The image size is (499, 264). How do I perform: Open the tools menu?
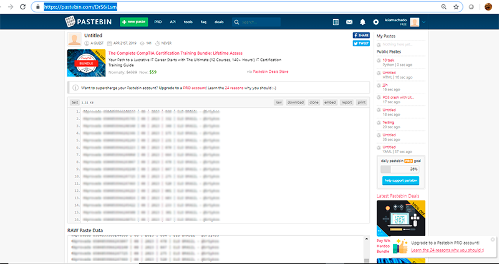click(188, 22)
